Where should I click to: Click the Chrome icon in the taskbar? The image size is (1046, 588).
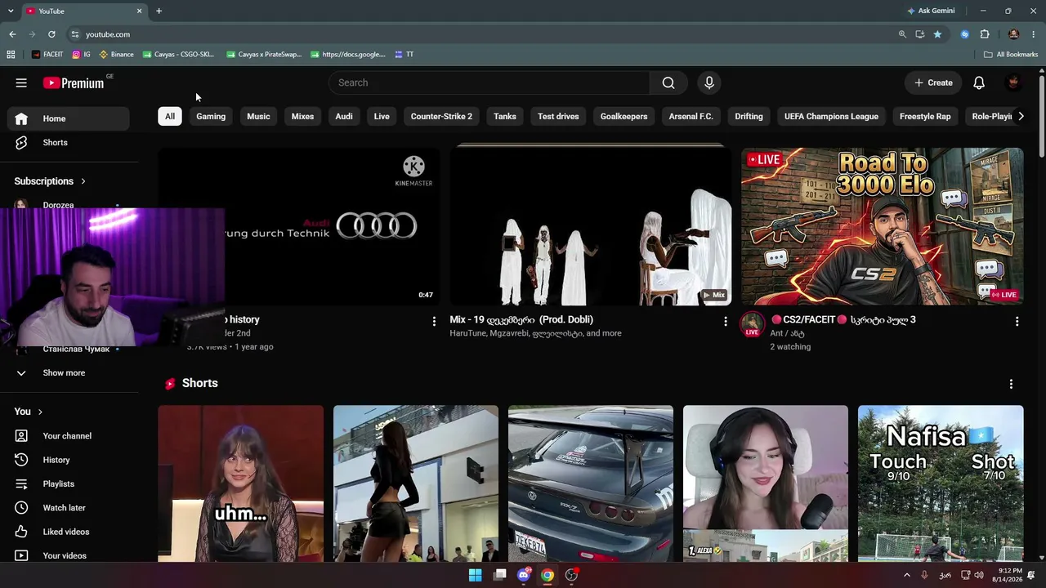(x=548, y=575)
